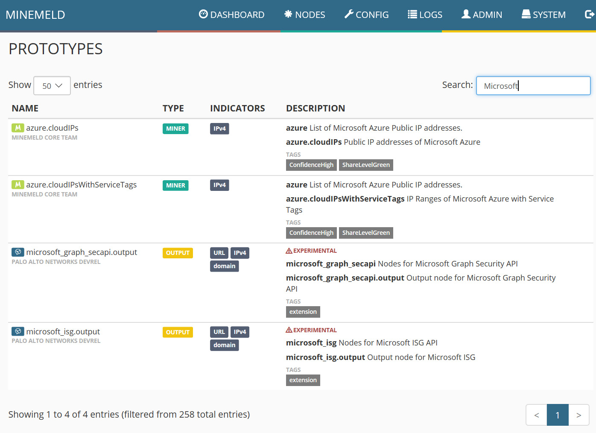
Task: Click the IPv4 indicator of azure.cloudIPs
Action: point(219,129)
